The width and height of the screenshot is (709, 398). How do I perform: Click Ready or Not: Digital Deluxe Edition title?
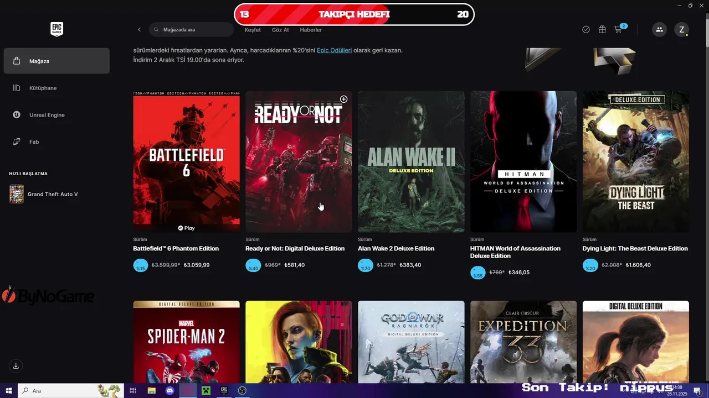[x=295, y=249]
